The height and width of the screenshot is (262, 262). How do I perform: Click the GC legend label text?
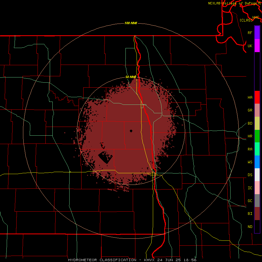point(250,201)
